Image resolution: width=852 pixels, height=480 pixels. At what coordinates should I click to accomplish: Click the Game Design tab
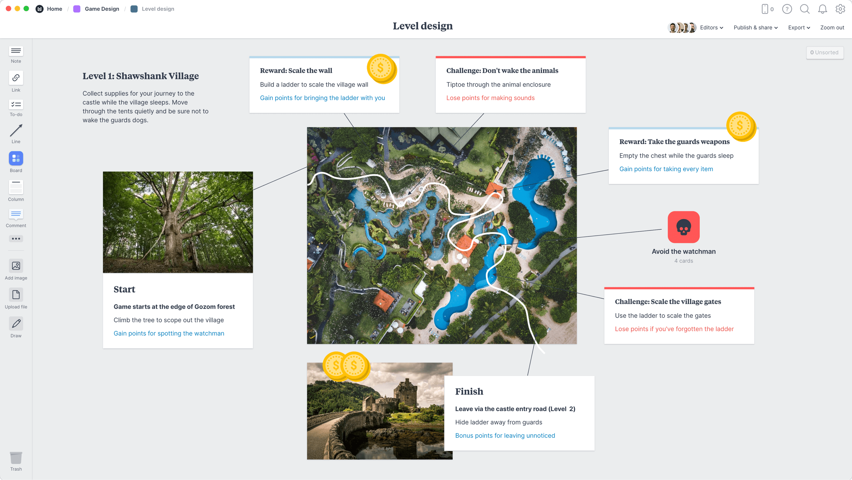[101, 8]
